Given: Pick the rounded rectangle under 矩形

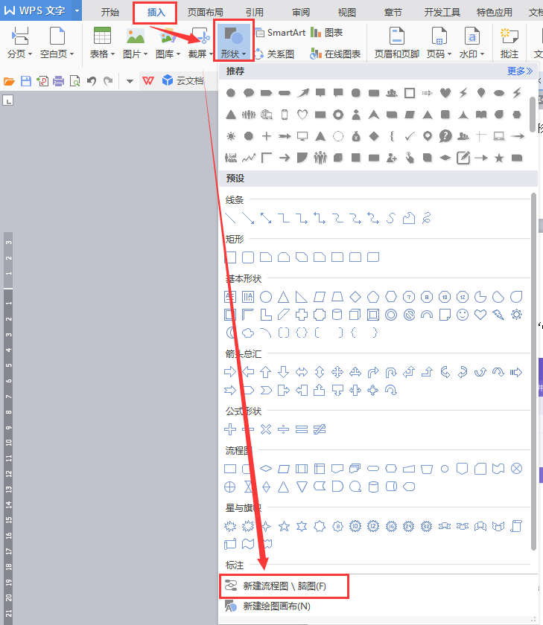Looking at the screenshot, I should (248, 257).
